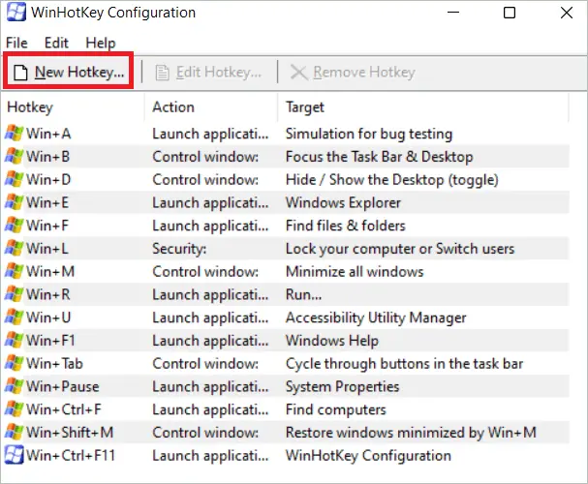
Task: Click 'Find files & folders' target
Action: 346,226
